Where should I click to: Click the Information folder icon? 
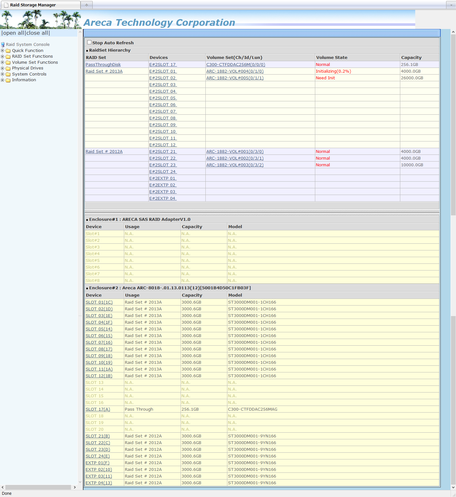(x=8, y=80)
